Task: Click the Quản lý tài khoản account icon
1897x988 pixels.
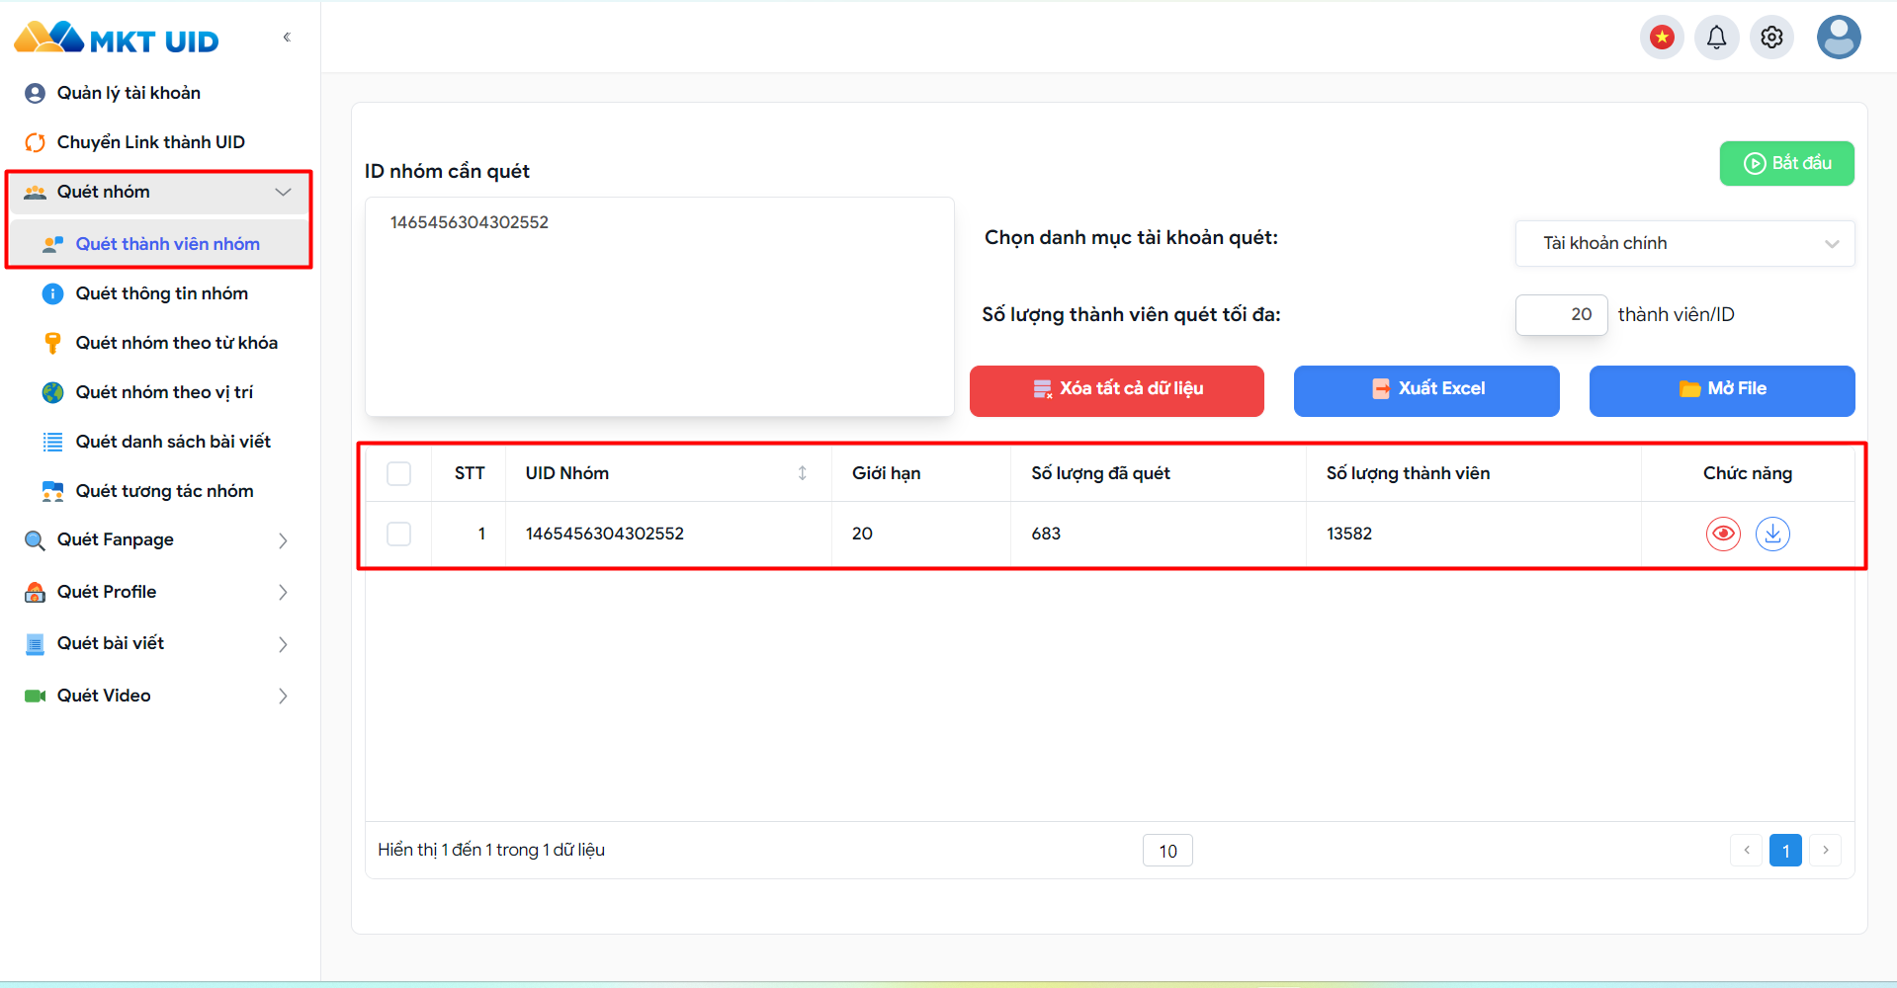Action: (35, 93)
